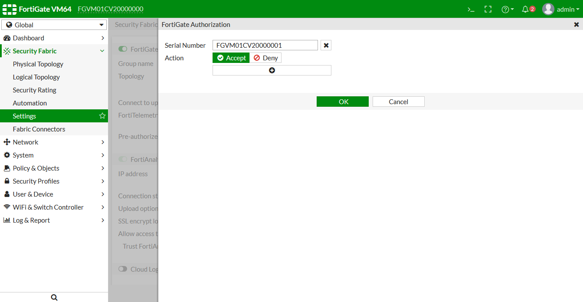Click the sidebar search icon
This screenshot has width=583, height=302.
(x=54, y=297)
